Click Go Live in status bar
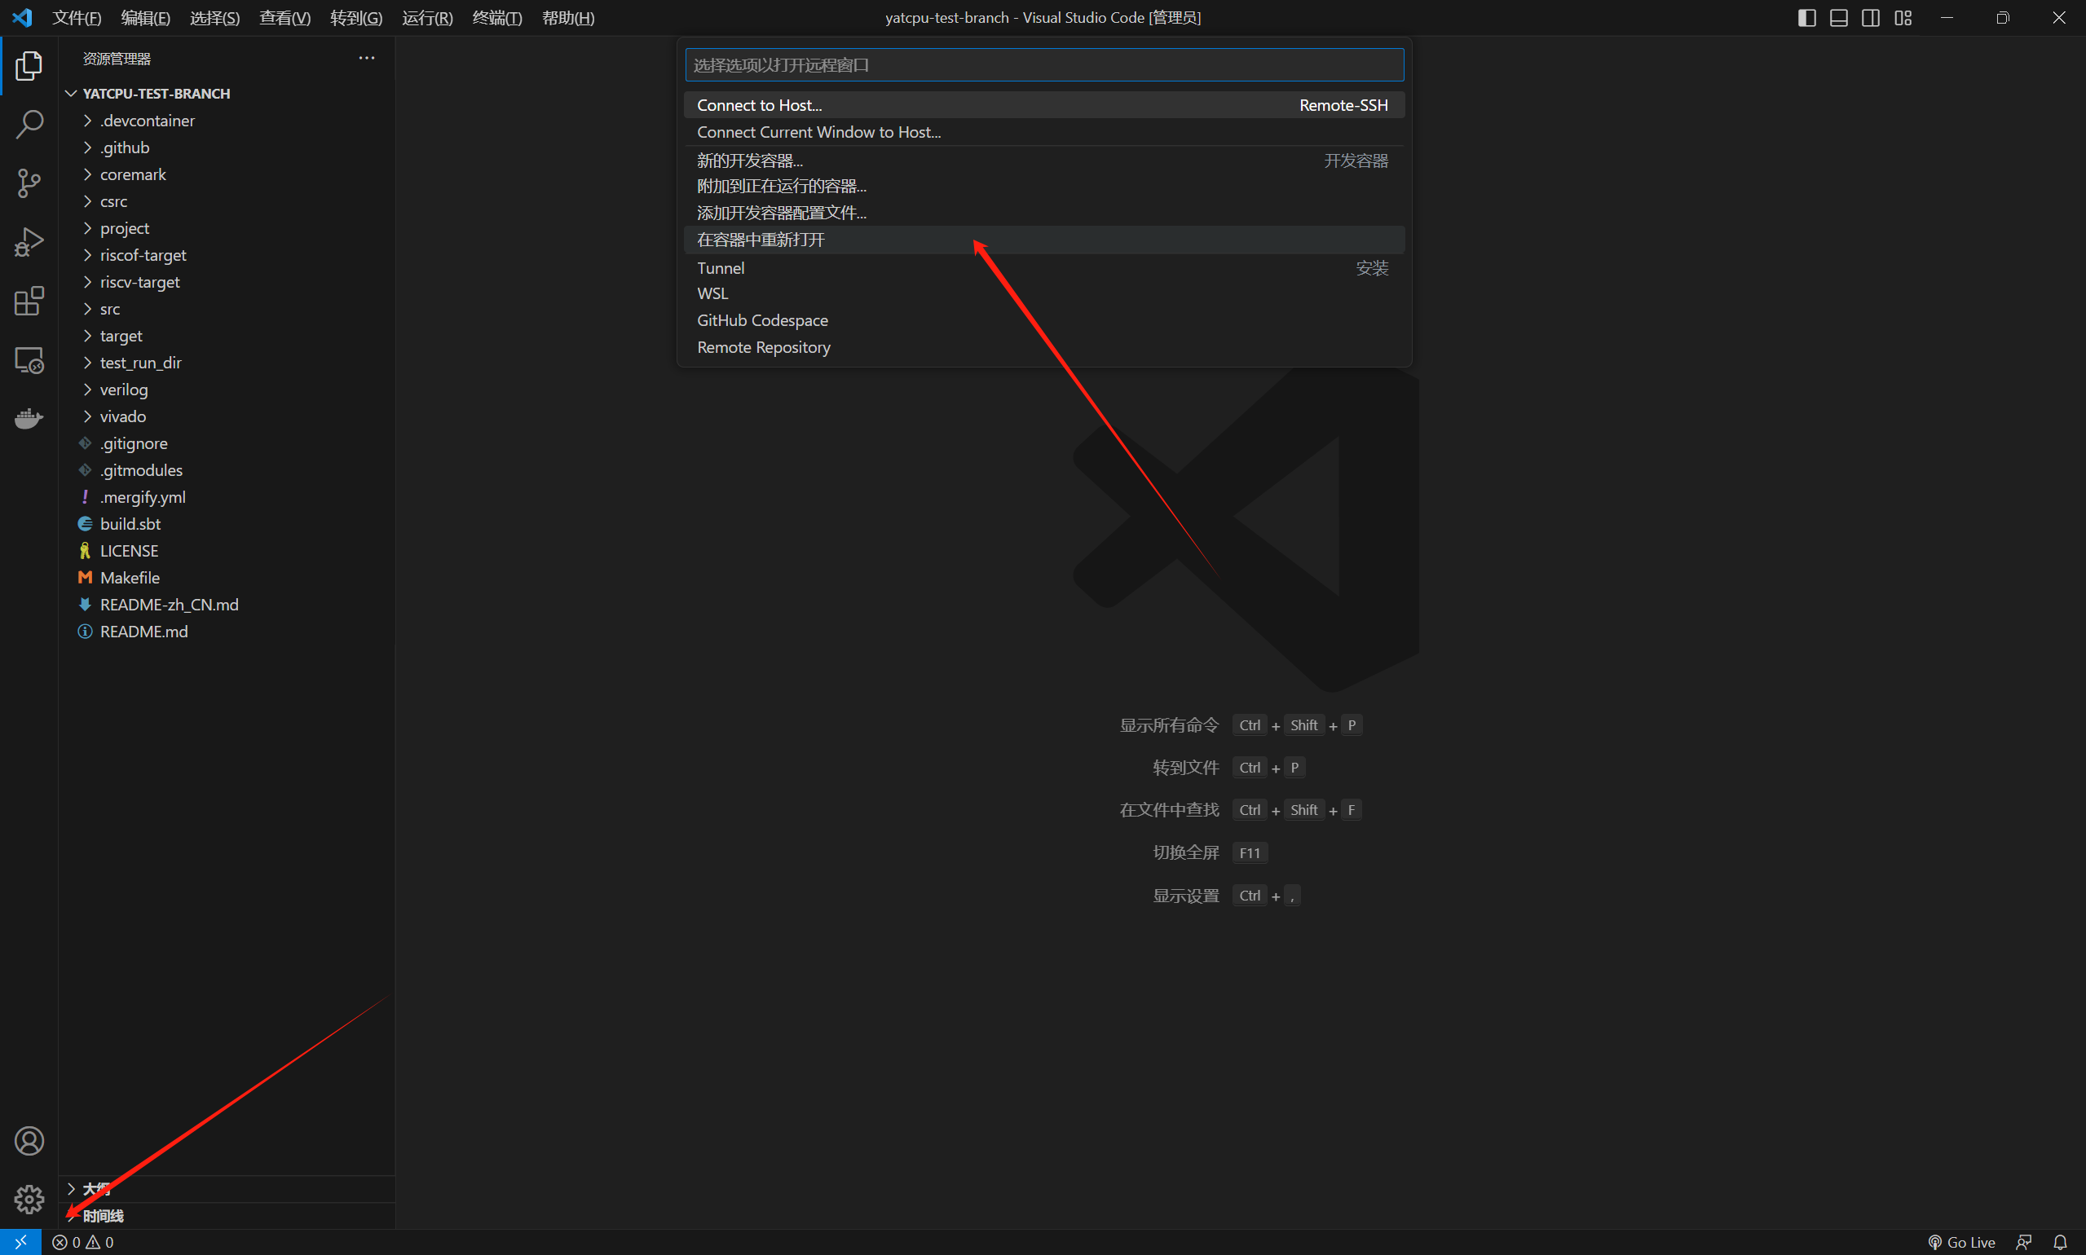Viewport: 2086px width, 1255px height. click(1961, 1241)
